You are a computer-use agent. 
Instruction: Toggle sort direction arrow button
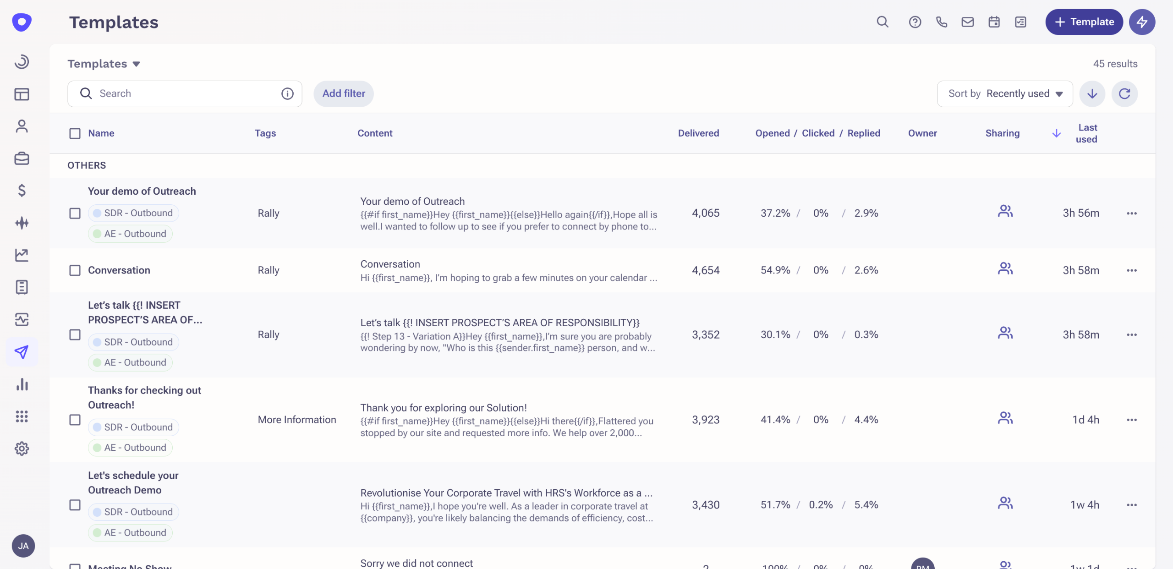(x=1092, y=94)
